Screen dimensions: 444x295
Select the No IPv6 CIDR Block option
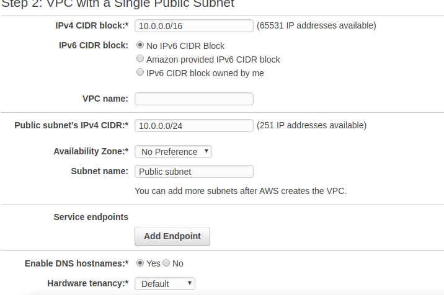140,46
